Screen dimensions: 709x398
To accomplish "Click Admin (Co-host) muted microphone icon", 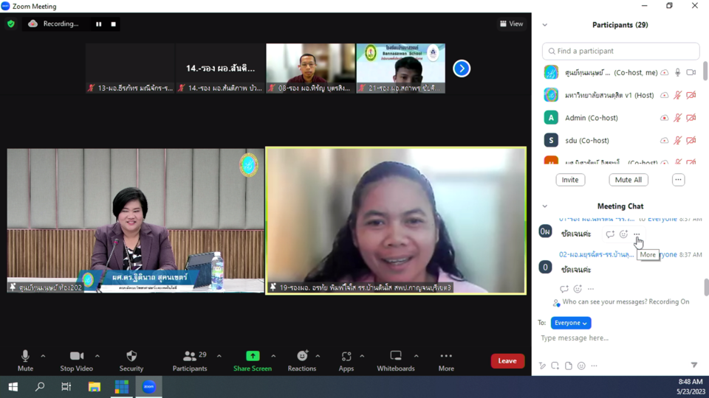I will click(x=677, y=118).
